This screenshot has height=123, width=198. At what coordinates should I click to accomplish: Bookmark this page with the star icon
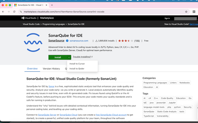[x=186, y=12]
